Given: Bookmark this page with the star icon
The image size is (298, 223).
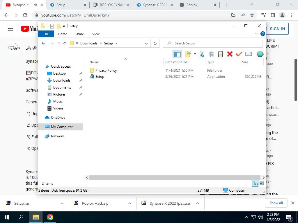Looking at the screenshot, I should 252,15.
